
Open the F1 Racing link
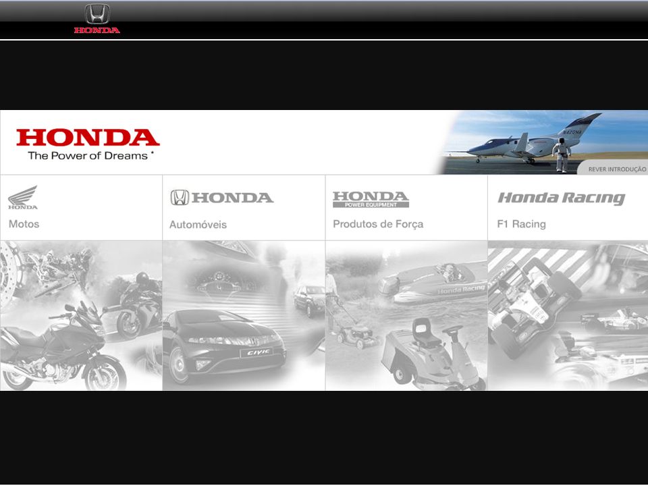click(521, 224)
